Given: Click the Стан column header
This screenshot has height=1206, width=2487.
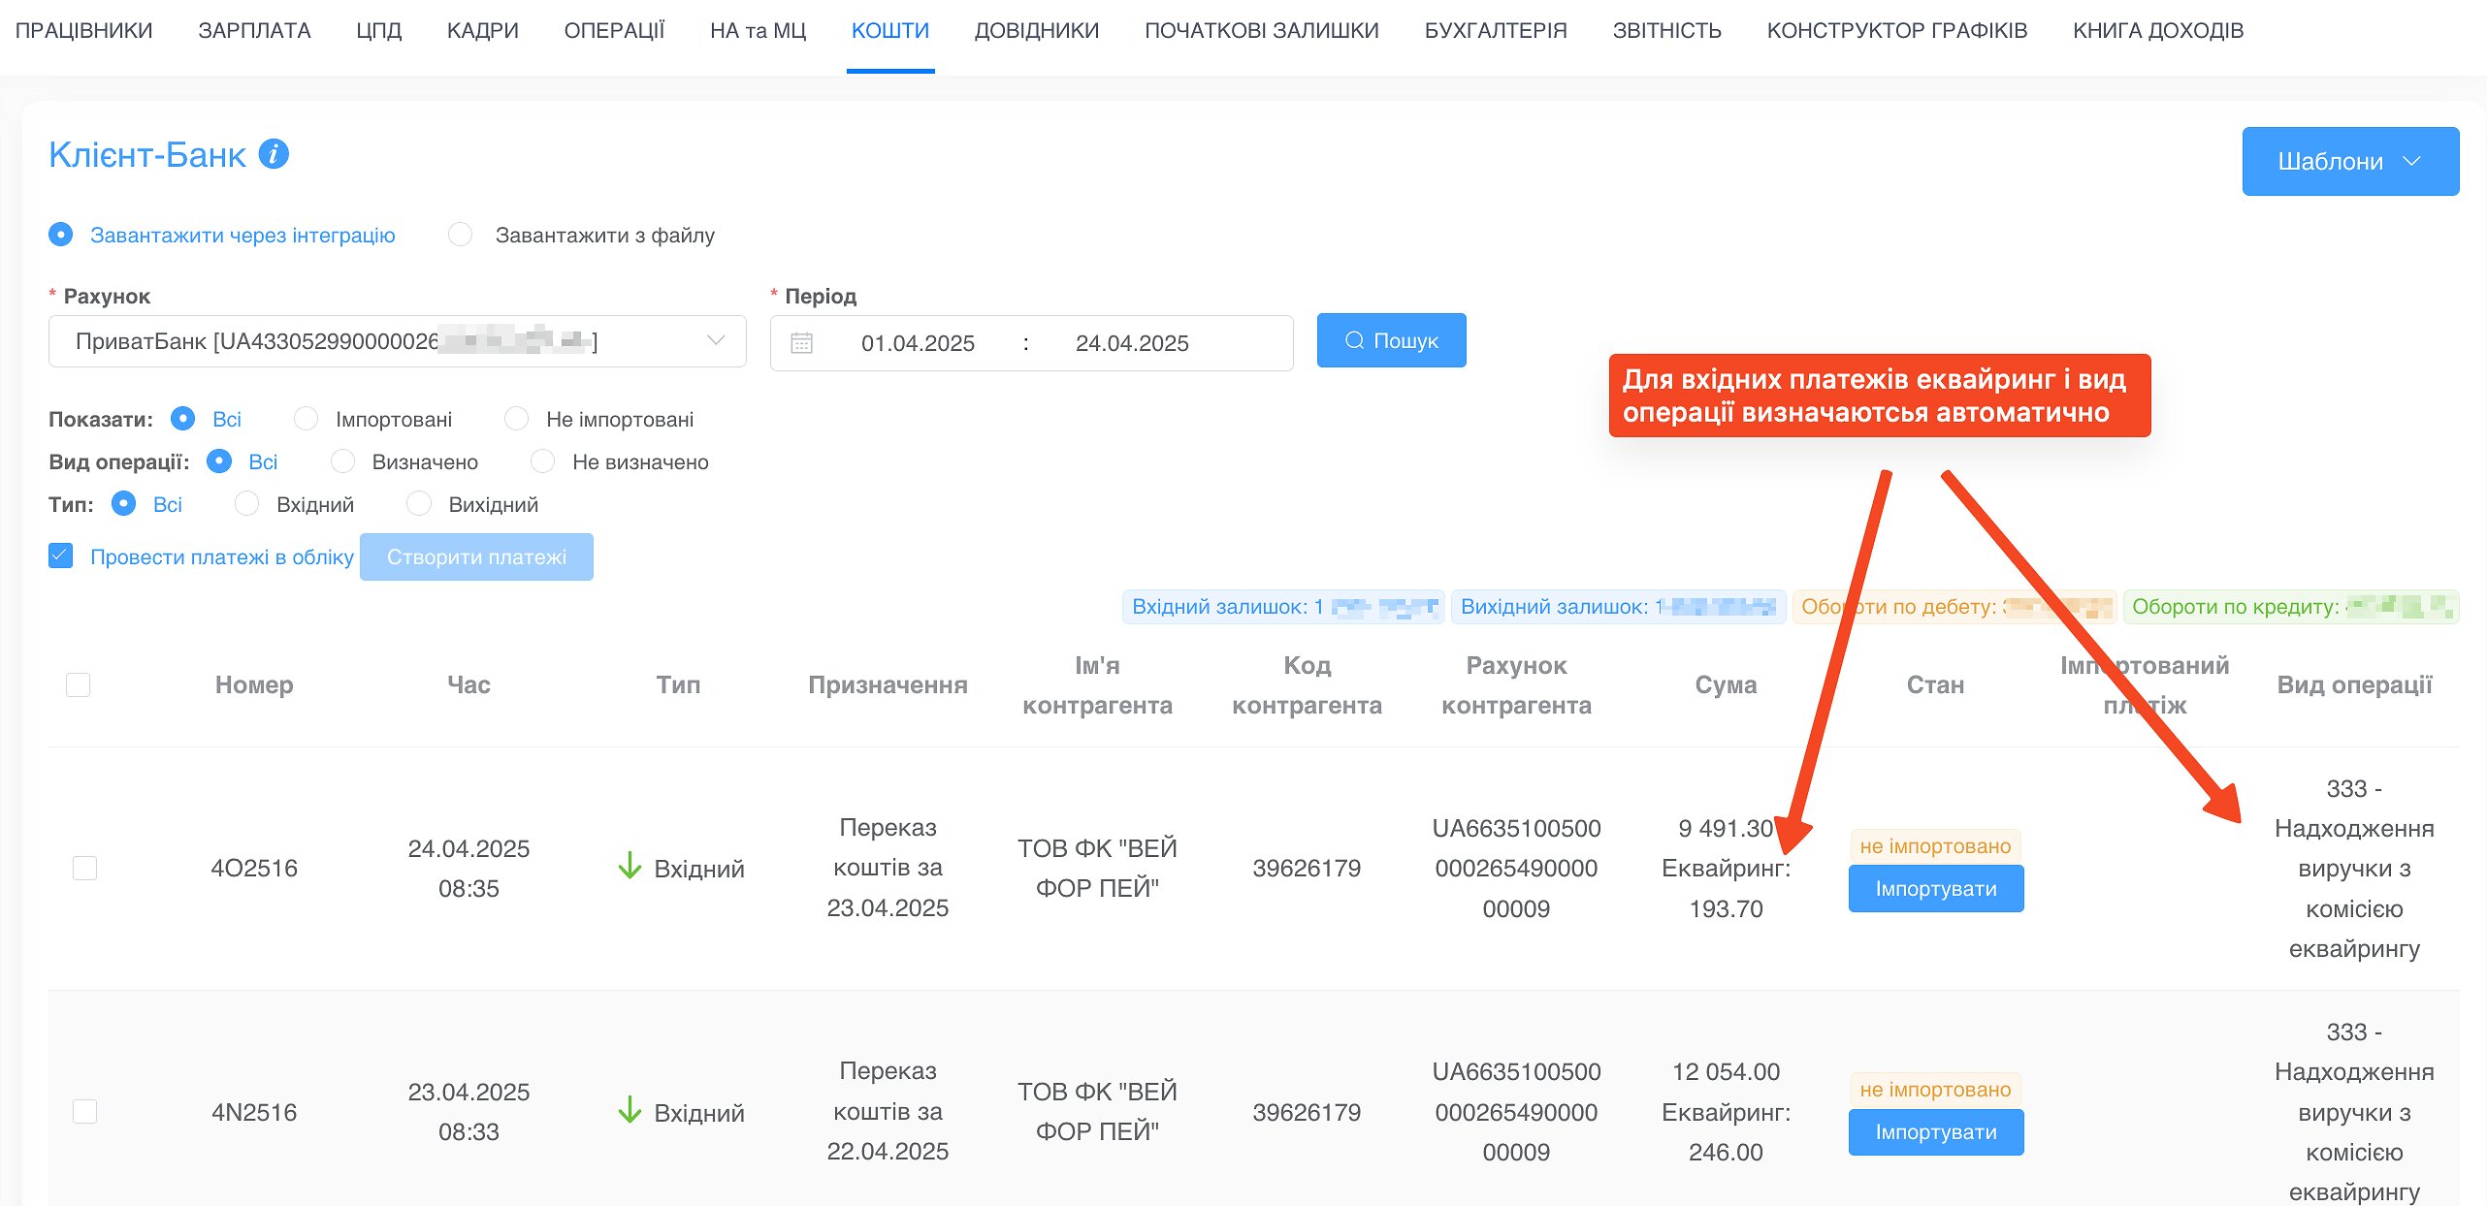Looking at the screenshot, I should 1935,684.
